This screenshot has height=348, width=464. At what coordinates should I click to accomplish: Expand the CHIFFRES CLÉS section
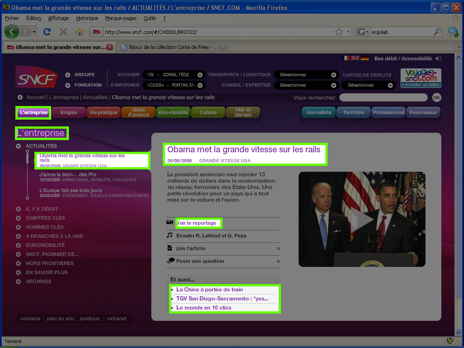18,218
